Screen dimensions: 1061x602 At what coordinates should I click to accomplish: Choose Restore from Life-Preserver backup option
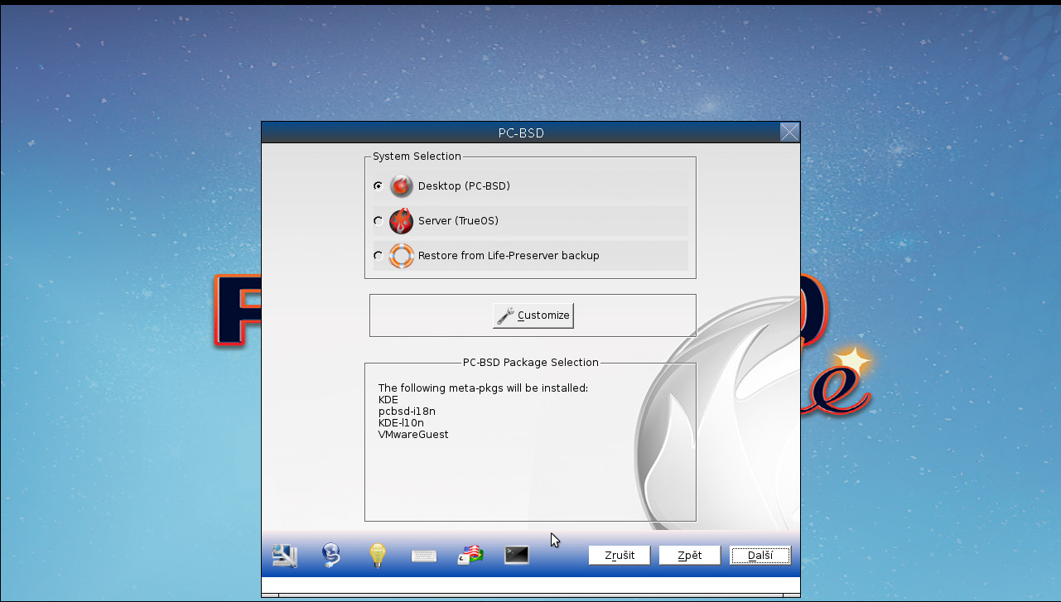pos(378,255)
